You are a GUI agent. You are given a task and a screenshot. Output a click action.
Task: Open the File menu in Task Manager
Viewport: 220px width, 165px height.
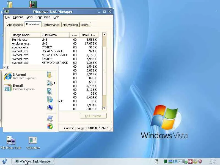[7, 17]
